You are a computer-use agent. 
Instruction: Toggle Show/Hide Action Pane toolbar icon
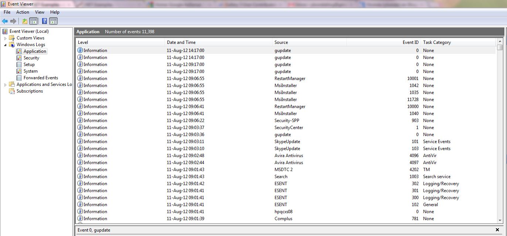tap(53, 21)
